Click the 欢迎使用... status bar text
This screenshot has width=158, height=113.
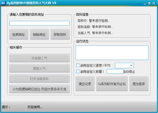pyautogui.click(x=35, y=107)
